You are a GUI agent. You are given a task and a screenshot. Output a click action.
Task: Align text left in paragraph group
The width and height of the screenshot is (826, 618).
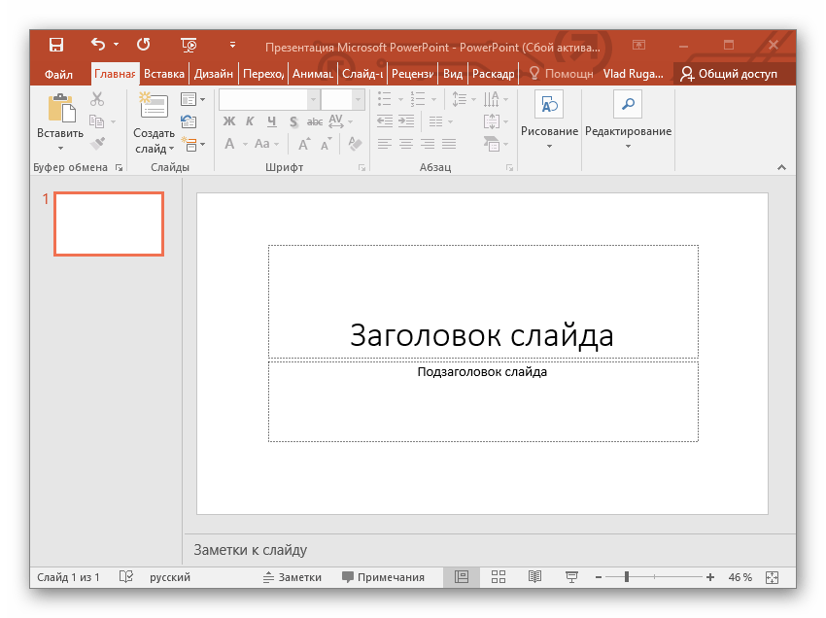point(385,144)
